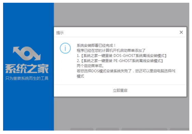Click the 系统之家 arrow logo icon
The height and width of the screenshot is (134, 192).
coord(27,53)
